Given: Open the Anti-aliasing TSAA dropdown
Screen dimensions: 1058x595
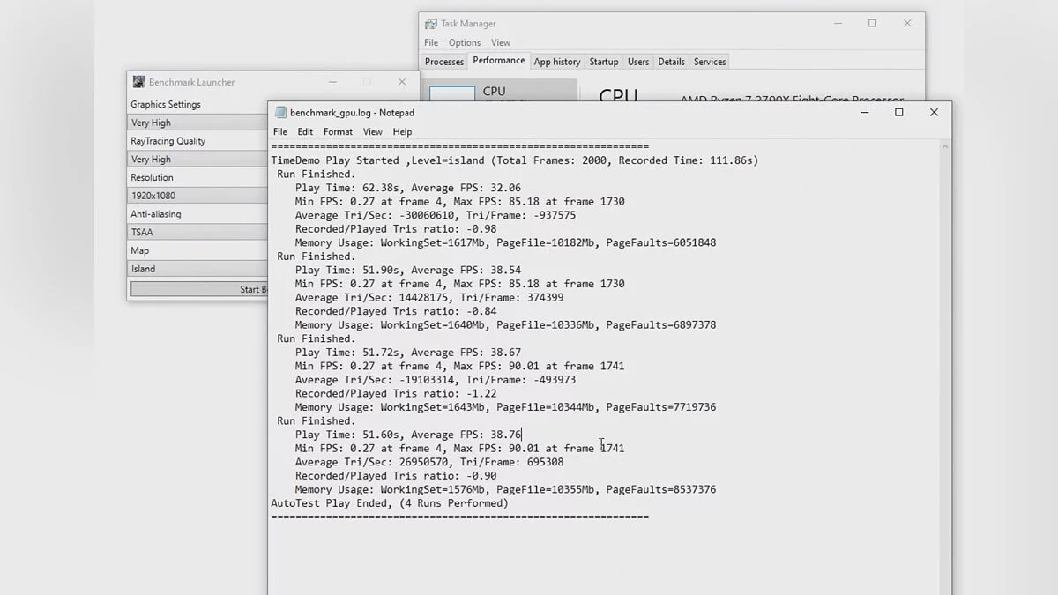Looking at the screenshot, I should 197,233.
